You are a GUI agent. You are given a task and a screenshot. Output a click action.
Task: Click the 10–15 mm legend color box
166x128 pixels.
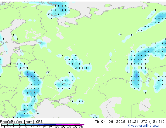[x=35, y=125]
